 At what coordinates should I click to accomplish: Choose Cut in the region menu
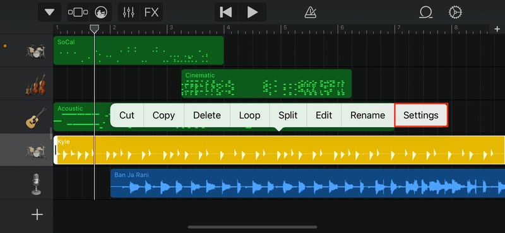[x=127, y=115]
